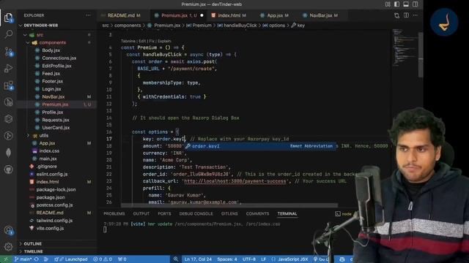This screenshot has width=469, height=263.
Task: Open Connections.jsx in the explorer
Action: tap(59, 58)
